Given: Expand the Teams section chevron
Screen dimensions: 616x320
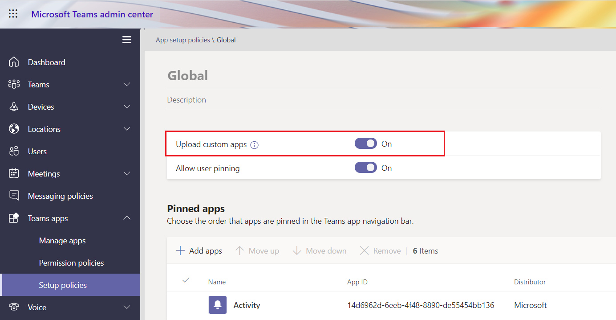Looking at the screenshot, I should [127, 85].
